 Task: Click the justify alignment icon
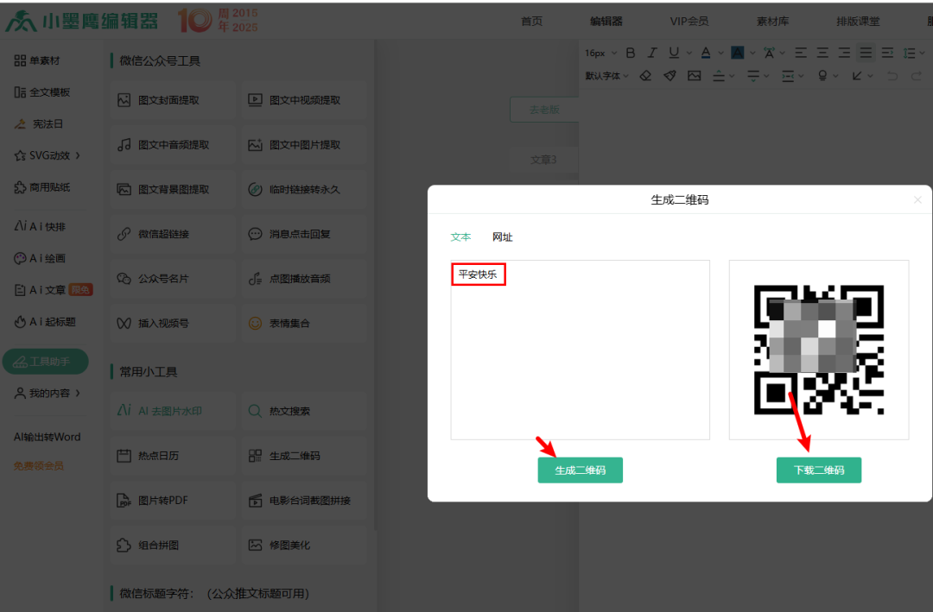(x=866, y=53)
